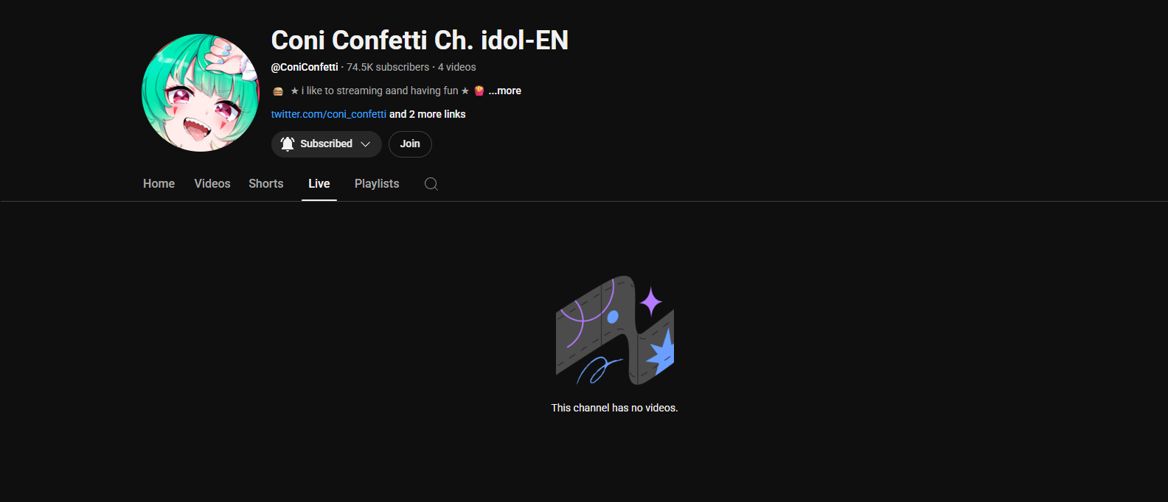Click the burger emoji in the description
Viewport: 1168px width, 502px height.
[278, 91]
